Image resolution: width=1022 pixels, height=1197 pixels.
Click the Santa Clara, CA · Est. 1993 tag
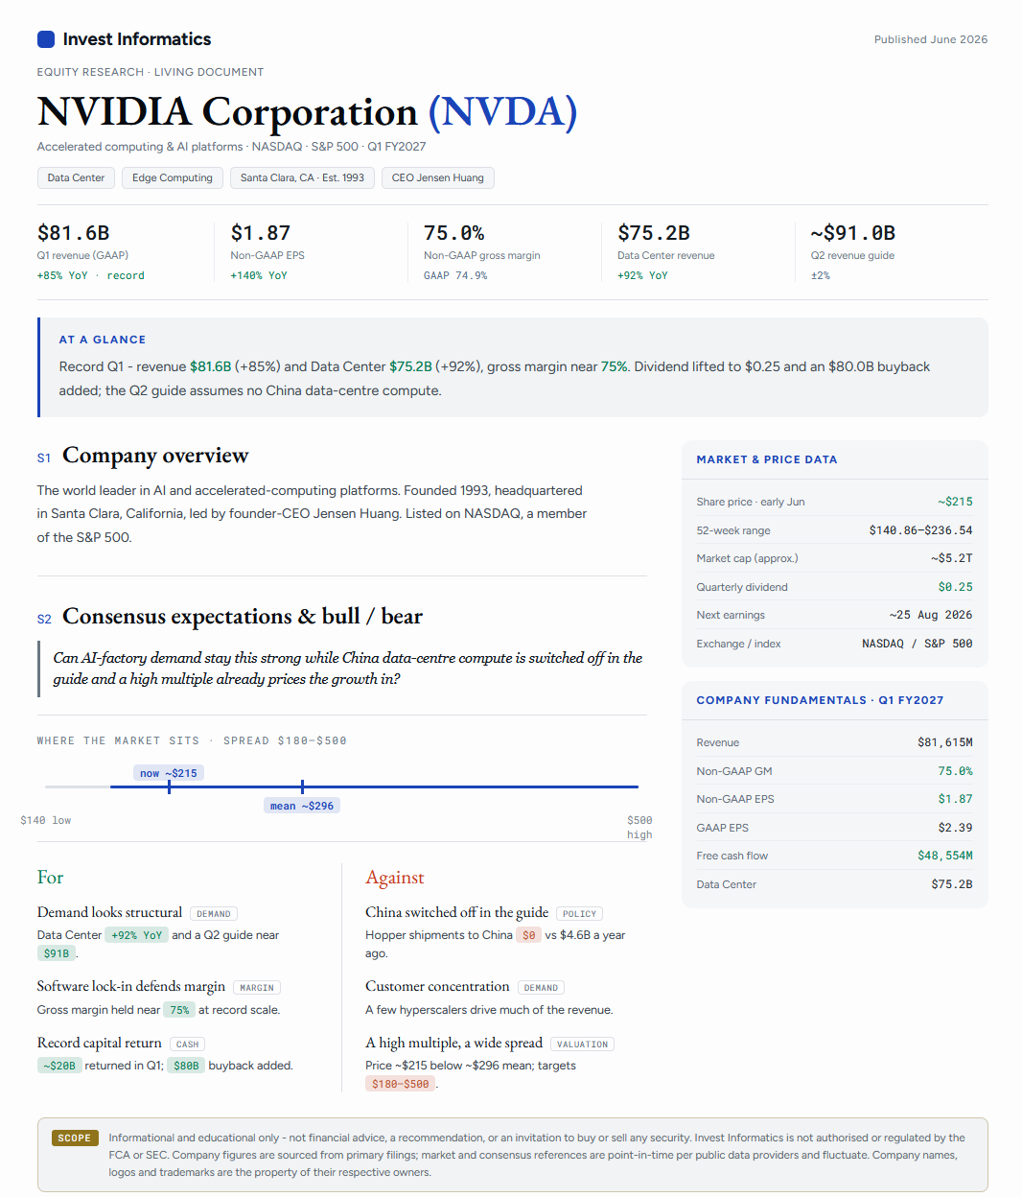pos(302,177)
